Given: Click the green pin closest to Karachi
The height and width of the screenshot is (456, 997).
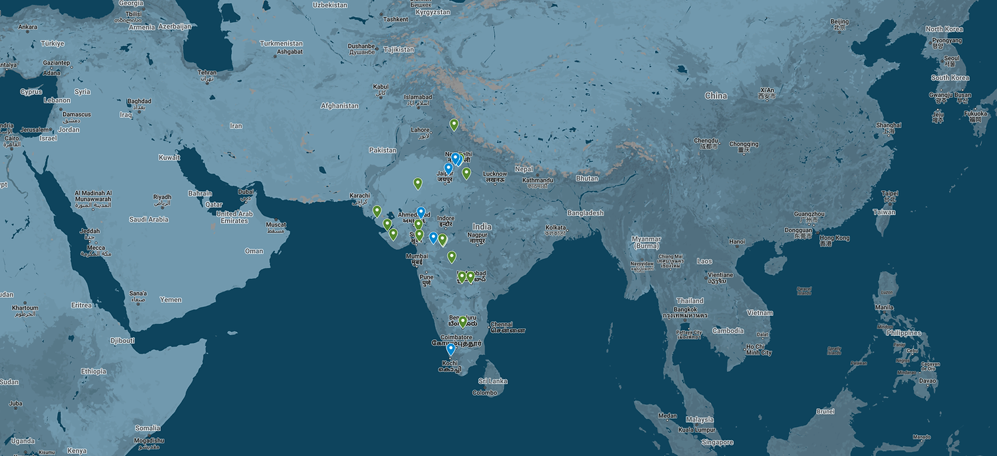Looking at the screenshot, I should click(377, 211).
